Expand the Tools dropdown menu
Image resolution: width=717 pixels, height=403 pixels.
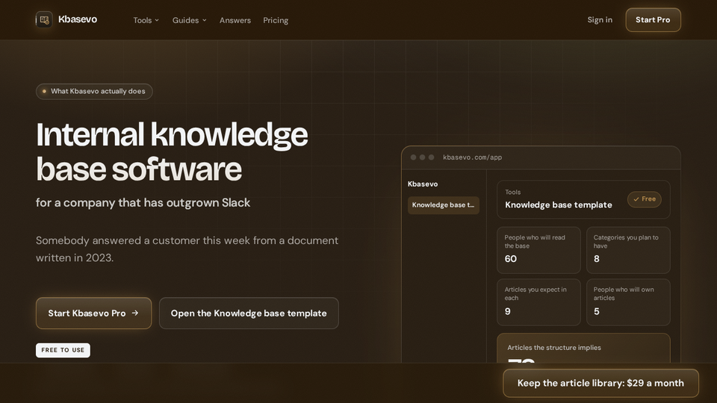(146, 20)
